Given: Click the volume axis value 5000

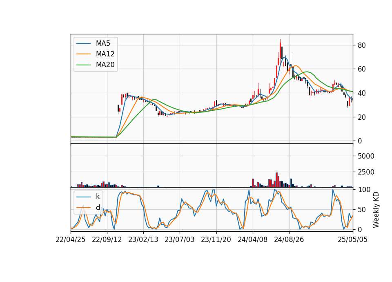Looking at the screenshot, I should 366,156.
